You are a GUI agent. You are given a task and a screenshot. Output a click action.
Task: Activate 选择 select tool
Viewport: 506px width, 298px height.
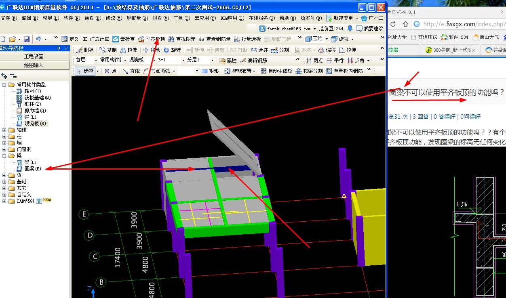[x=85, y=71]
